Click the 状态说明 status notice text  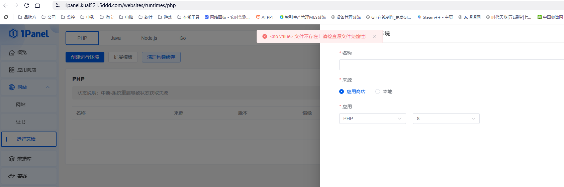[123, 93]
